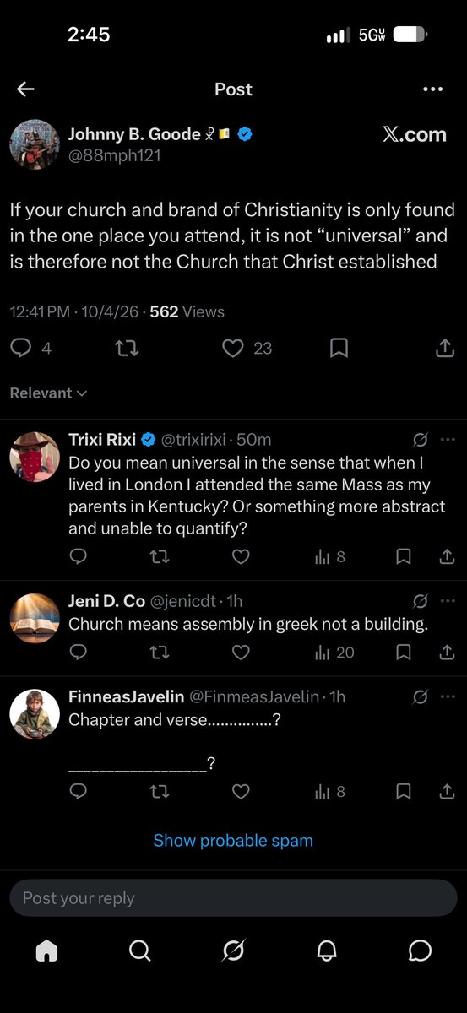View analytics showing 20 on Jeni's reply
The width and height of the screenshot is (467, 1013).
tap(334, 652)
